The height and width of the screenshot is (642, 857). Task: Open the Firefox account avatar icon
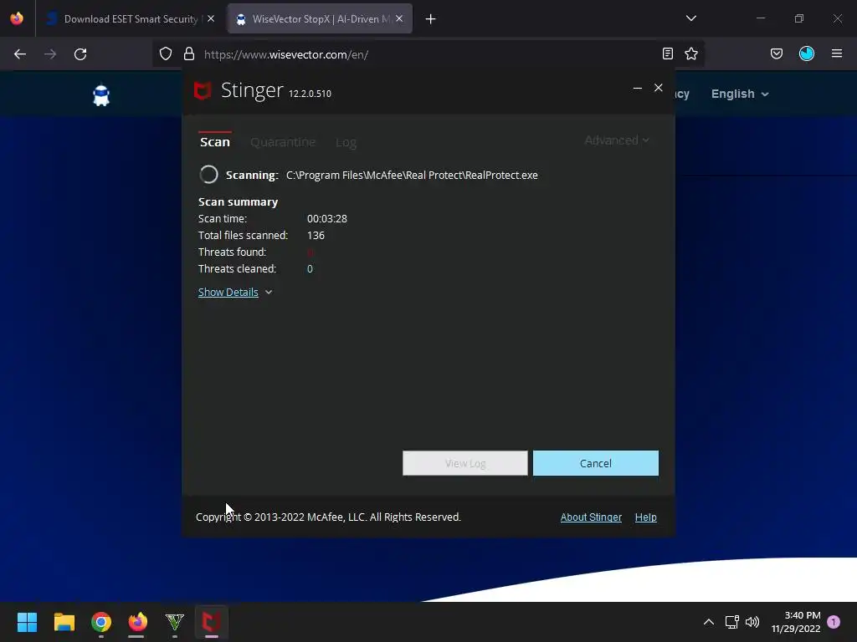pyautogui.click(x=807, y=53)
